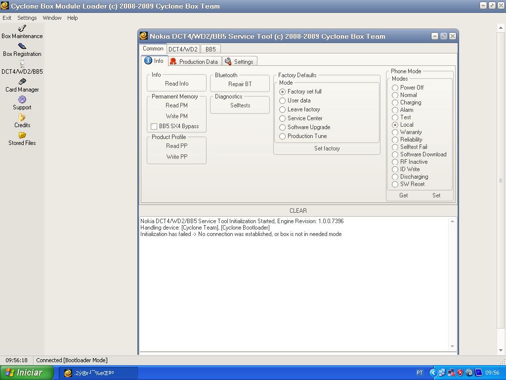Click the Read Info button
Viewport: 506px width, 380px height.
[x=176, y=84]
